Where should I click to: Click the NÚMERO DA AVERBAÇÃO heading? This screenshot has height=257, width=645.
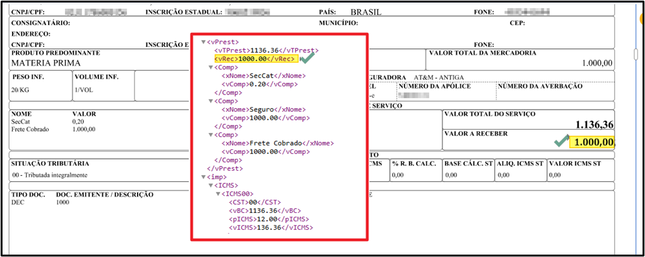tap(540, 86)
